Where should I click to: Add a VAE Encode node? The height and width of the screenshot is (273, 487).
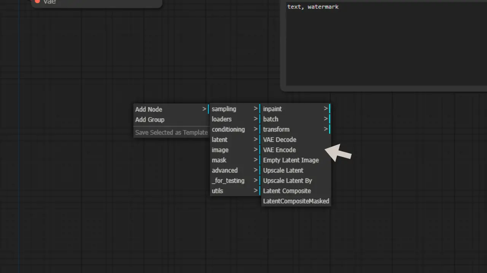(x=296, y=150)
